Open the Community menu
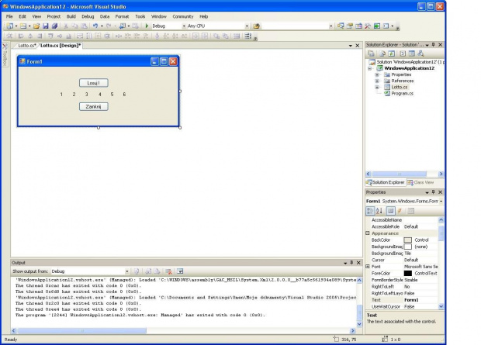This screenshot has height=345, width=481. [x=183, y=16]
